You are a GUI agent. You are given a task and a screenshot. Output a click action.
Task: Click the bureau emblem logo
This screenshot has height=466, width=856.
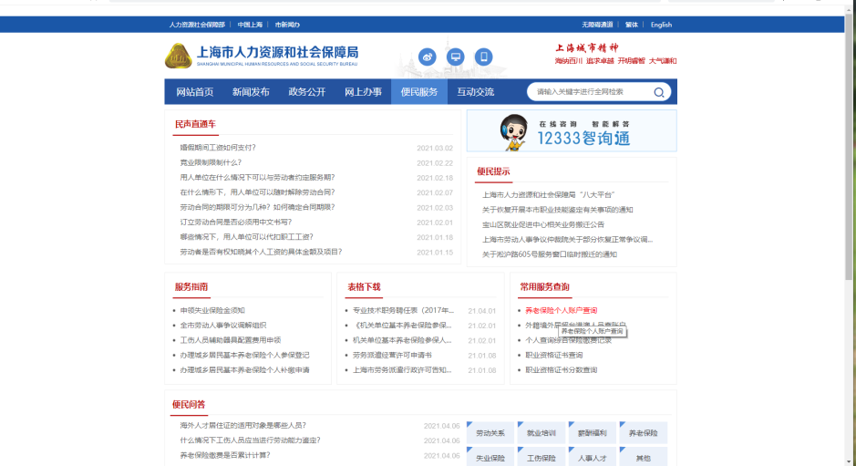(178, 56)
